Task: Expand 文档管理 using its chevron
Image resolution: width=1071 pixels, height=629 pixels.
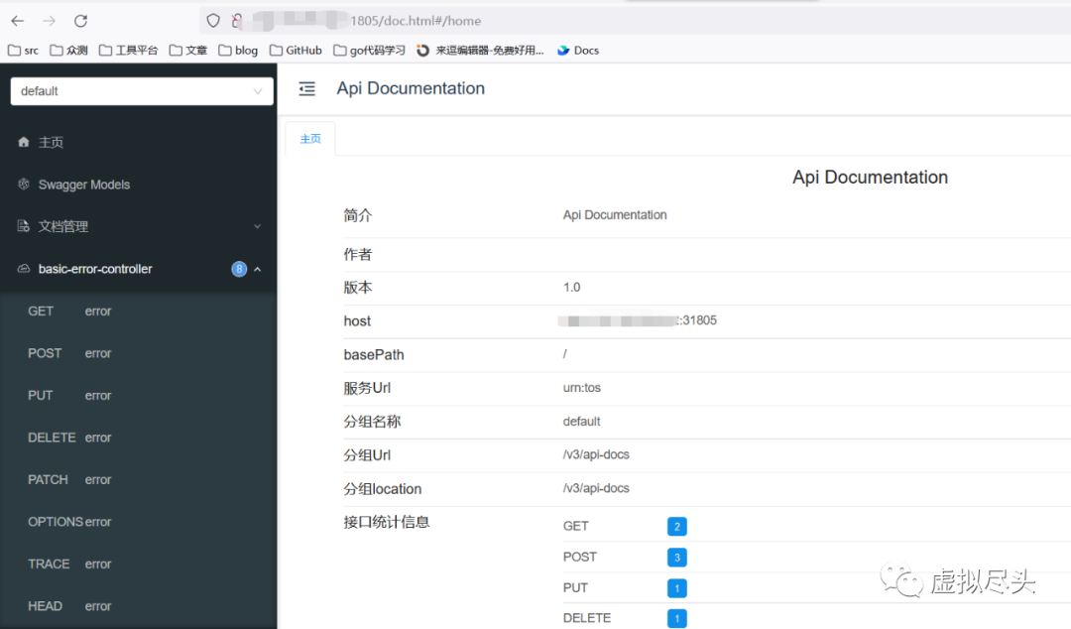Action: [258, 226]
